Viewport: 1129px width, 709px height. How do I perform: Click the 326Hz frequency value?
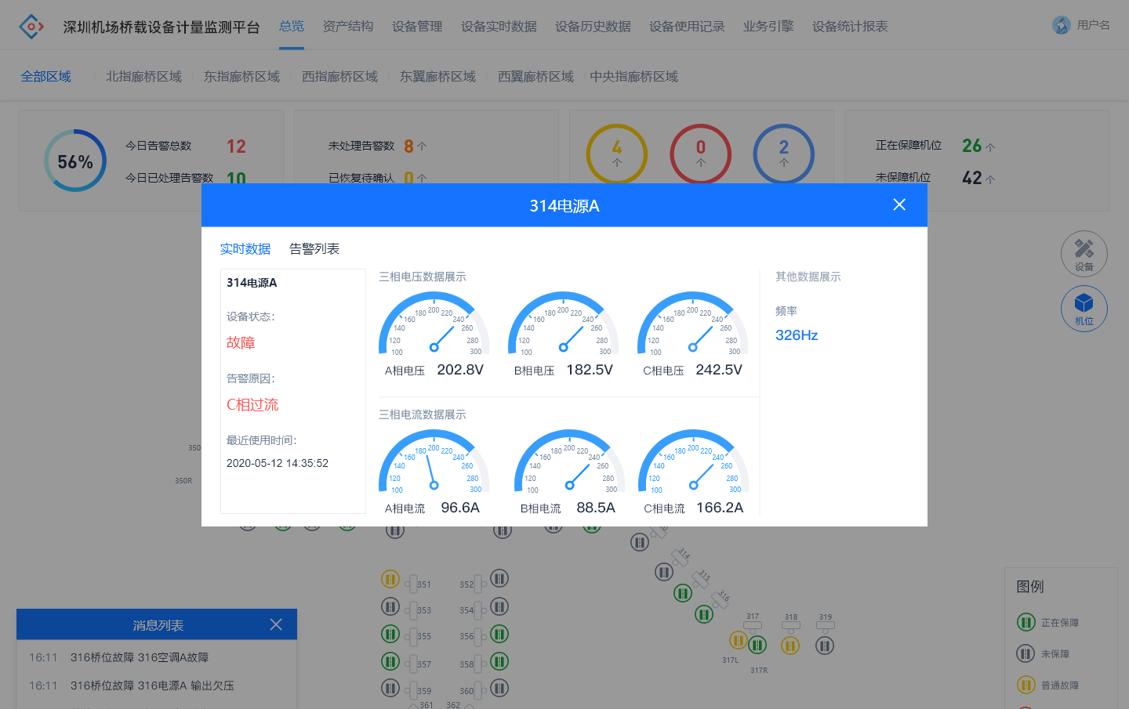point(797,335)
